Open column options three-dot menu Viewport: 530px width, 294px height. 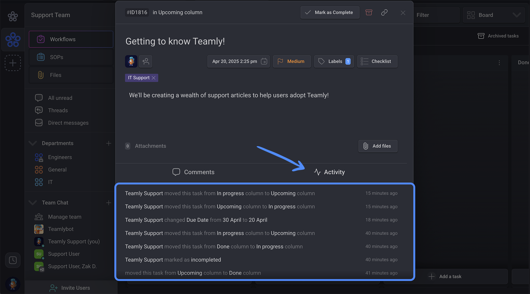click(499, 63)
